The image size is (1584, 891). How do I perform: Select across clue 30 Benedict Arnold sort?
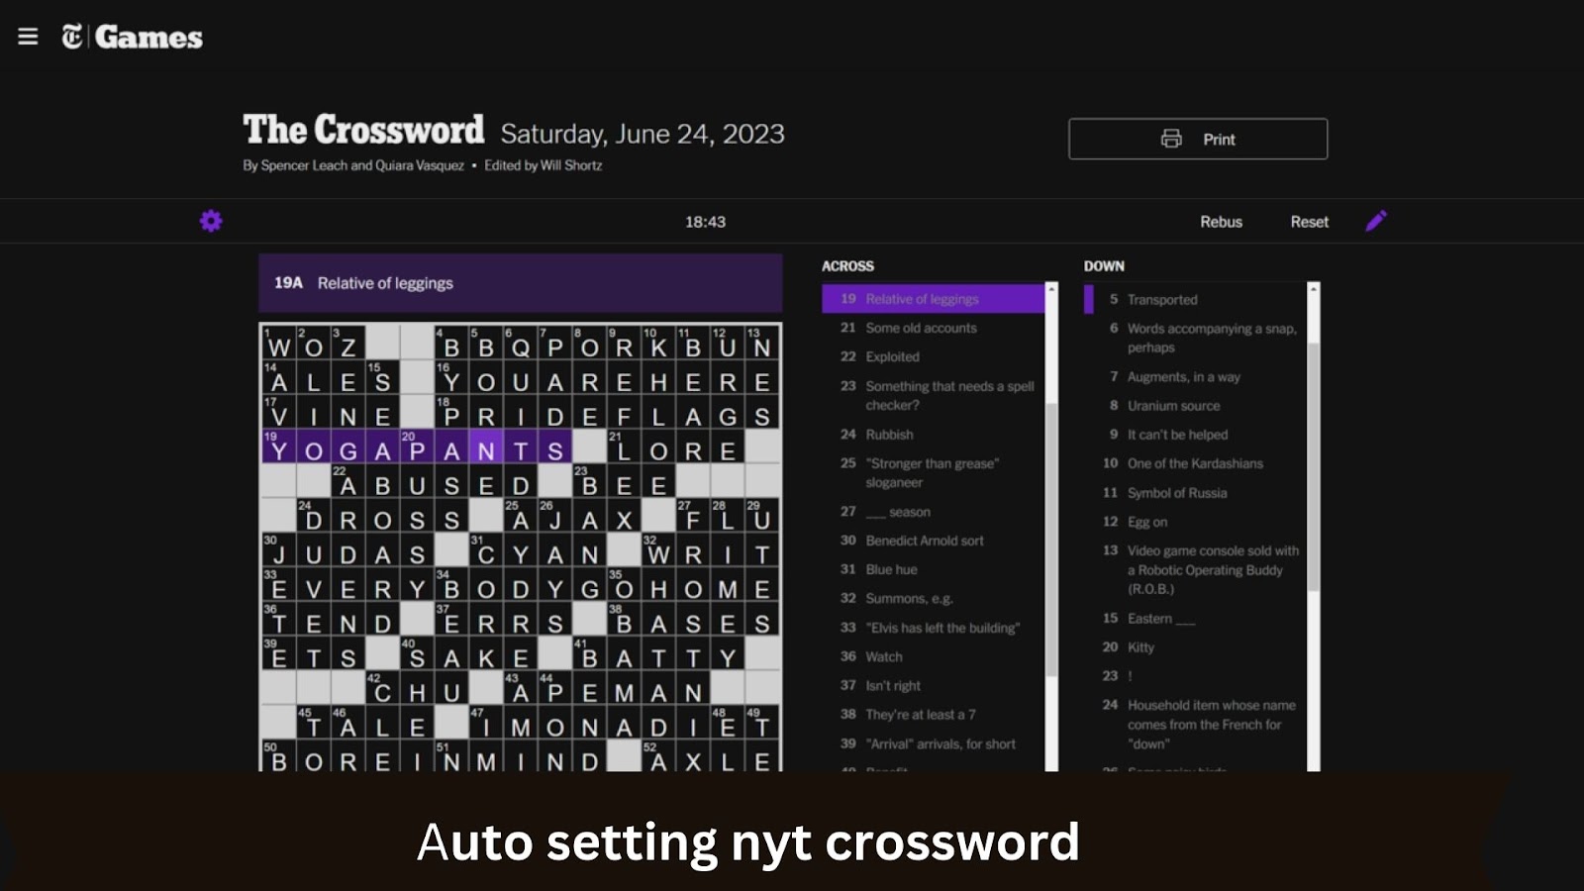(x=933, y=541)
